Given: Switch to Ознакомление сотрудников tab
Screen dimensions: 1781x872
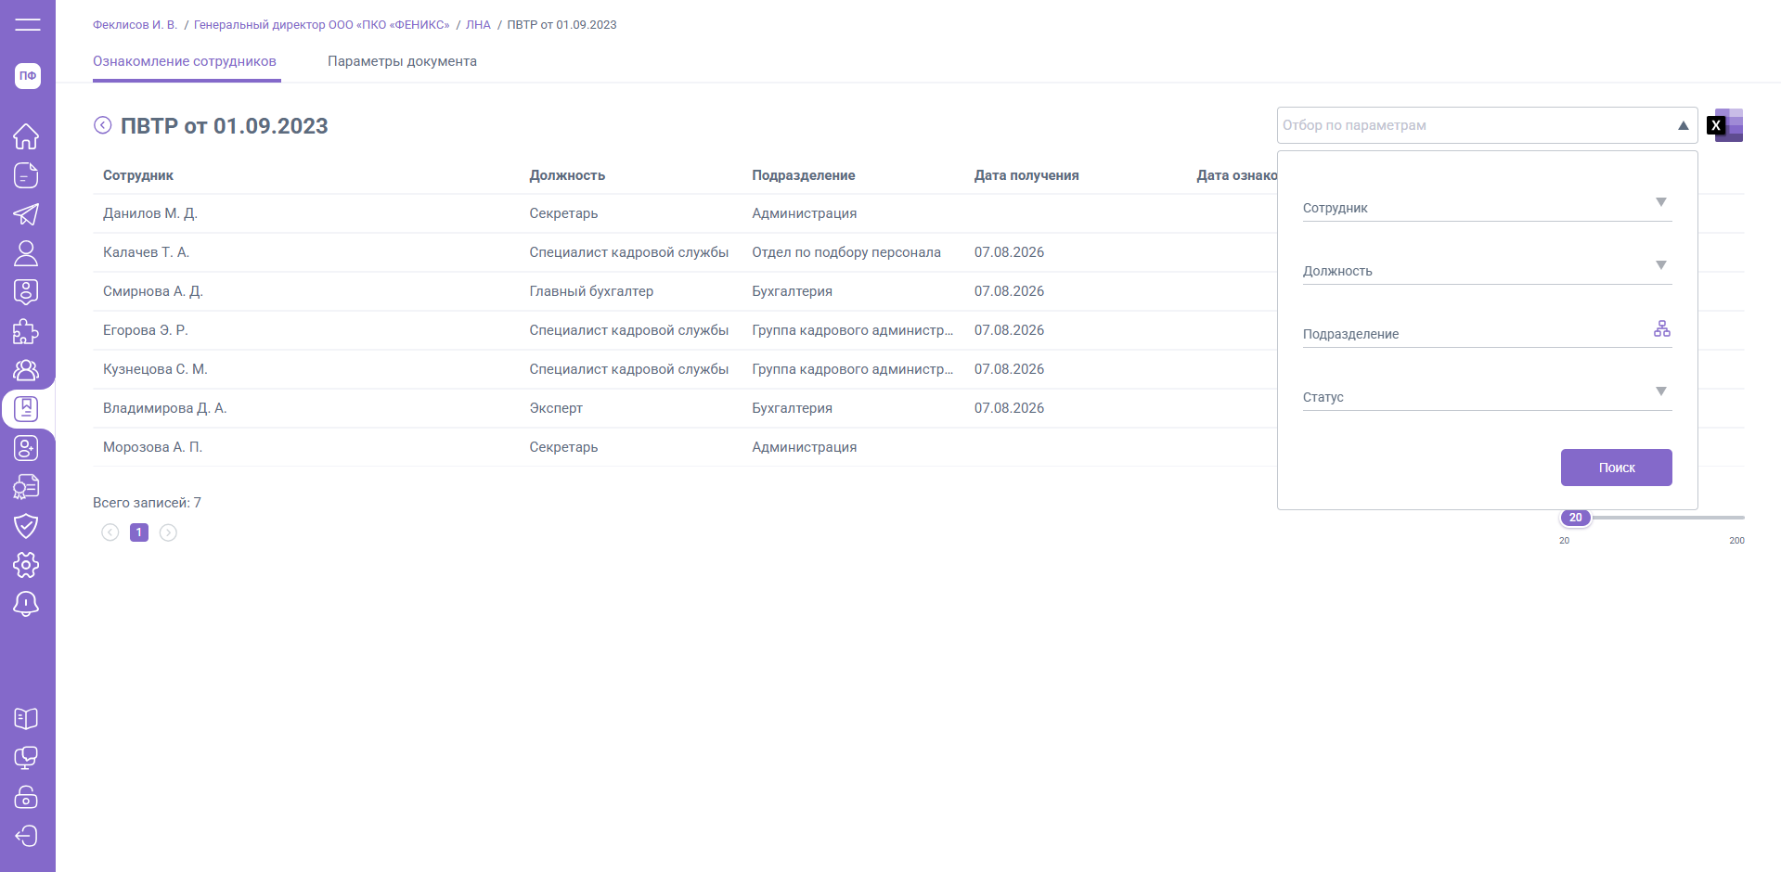Looking at the screenshot, I should point(185,61).
